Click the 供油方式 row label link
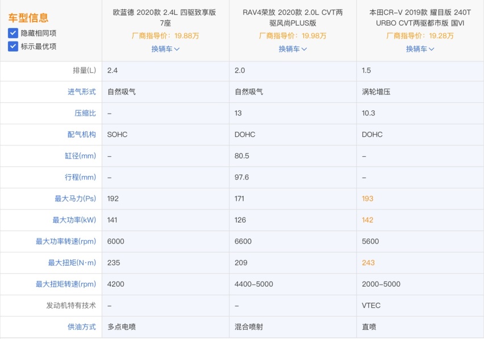484x339 pixels. (x=82, y=327)
